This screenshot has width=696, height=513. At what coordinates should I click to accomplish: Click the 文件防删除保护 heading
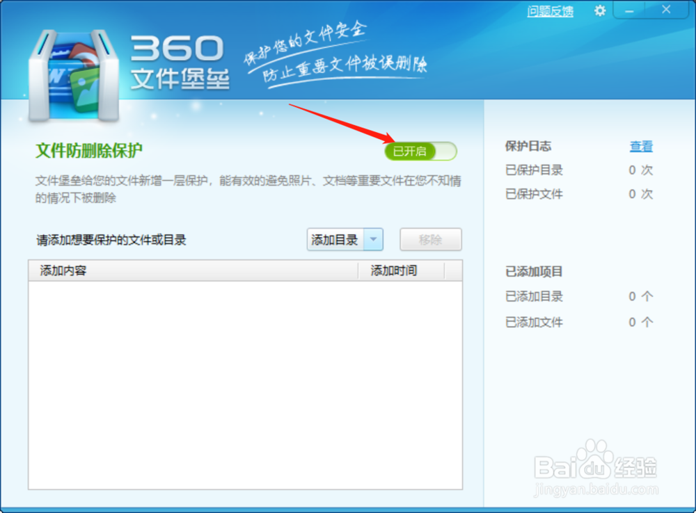tap(89, 151)
